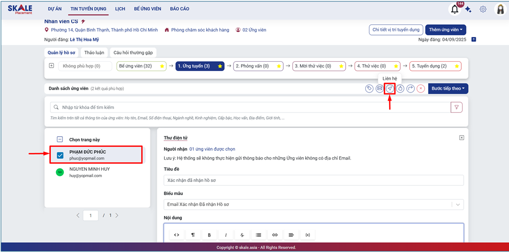Open the Biểu mẫu template dropdown

(313, 204)
